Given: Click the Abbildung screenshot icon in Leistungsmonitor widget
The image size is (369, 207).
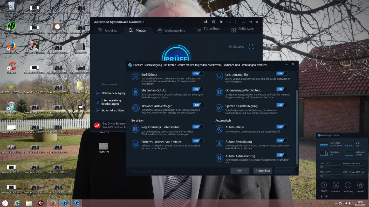Looking at the screenshot, I should tap(348, 185).
